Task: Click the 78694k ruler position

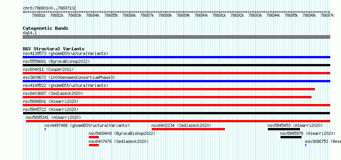Action: 274,15
